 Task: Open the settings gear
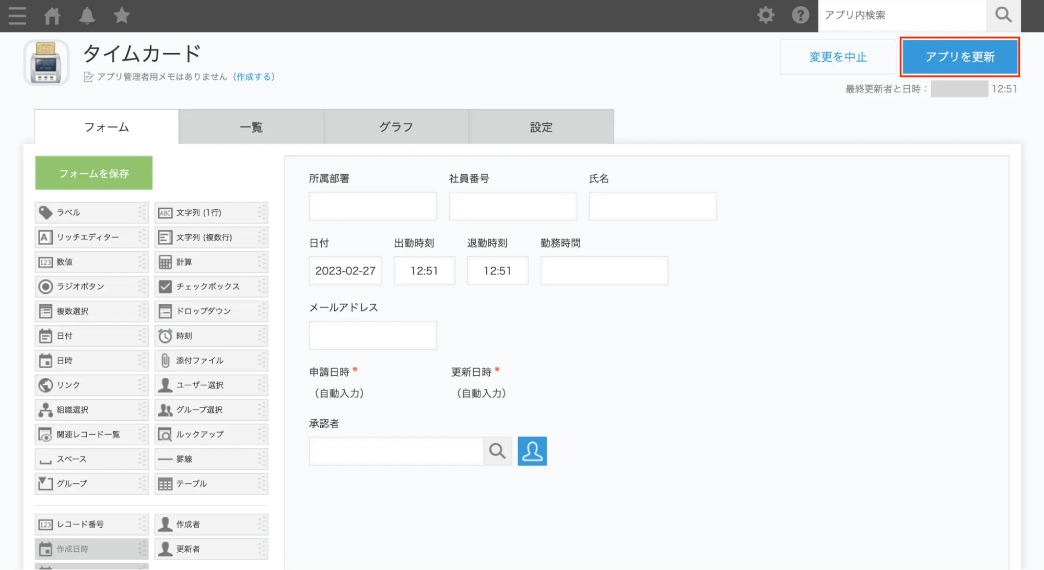(765, 15)
